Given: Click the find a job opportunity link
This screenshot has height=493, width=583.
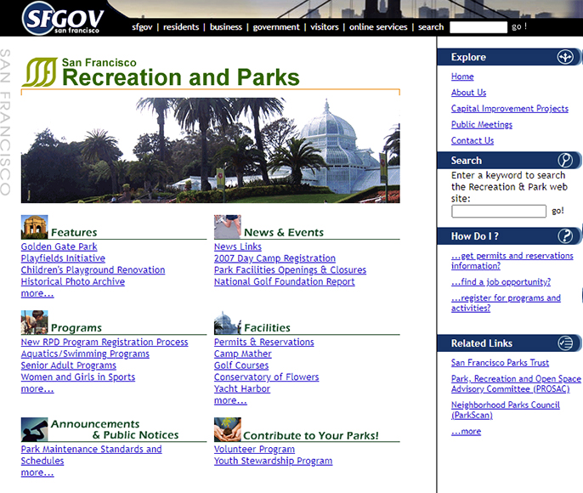Looking at the screenshot, I should pyautogui.click(x=501, y=282).
